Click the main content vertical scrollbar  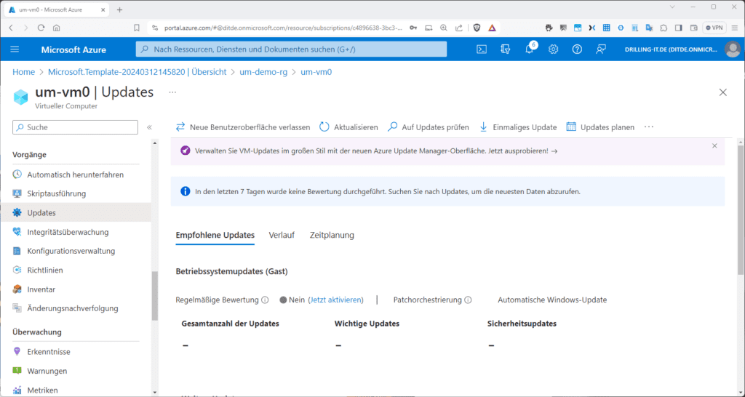coord(740,210)
